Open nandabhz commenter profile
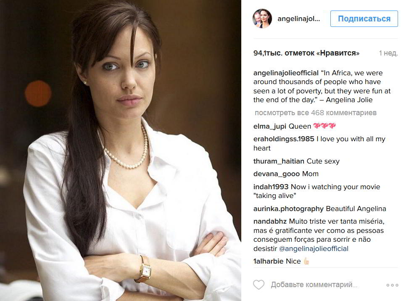This screenshot has height=301, width=401. 270,221
